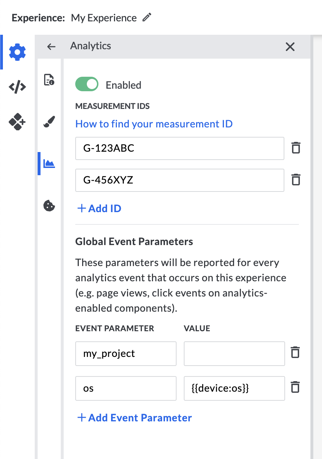Go back using the left arrow

click(51, 46)
